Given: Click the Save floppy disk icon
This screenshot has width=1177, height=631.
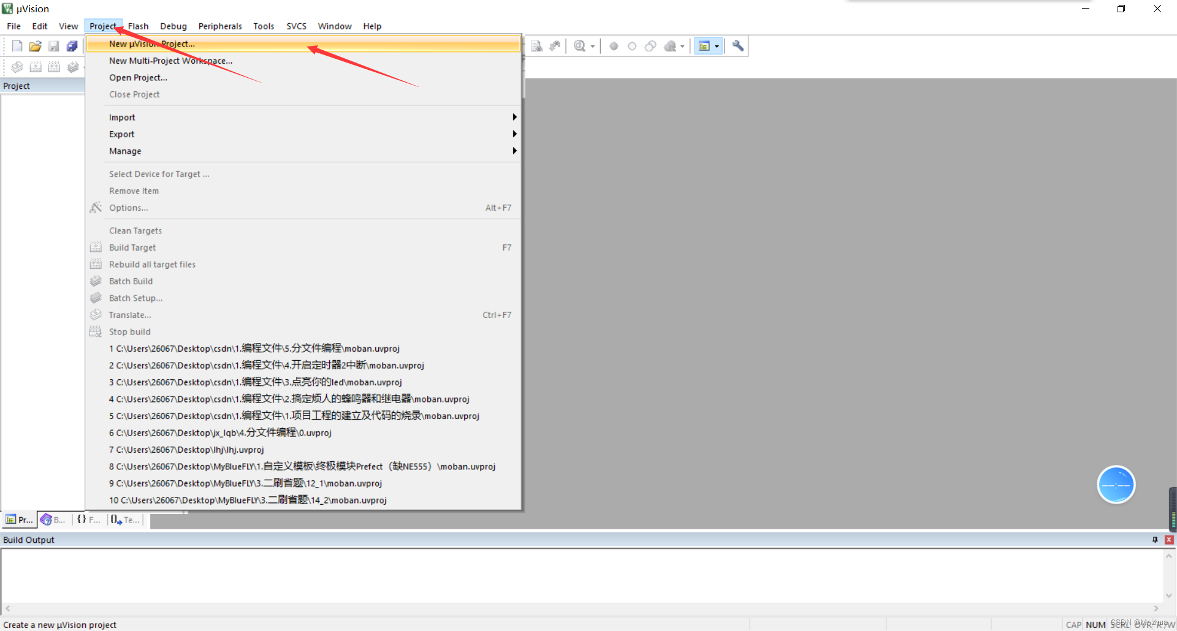Looking at the screenshot, I should (x=54, y=46).
